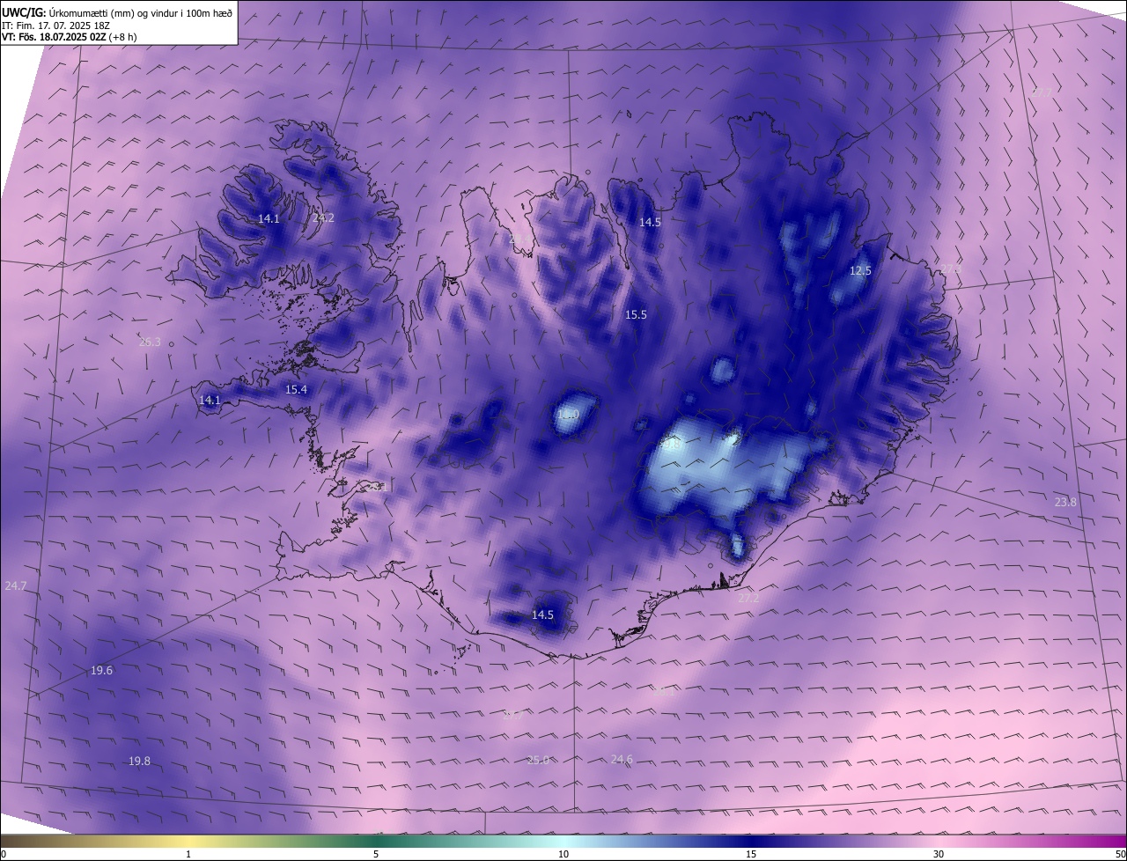Image resolution: width=1127 pixels, height=861 pixels.
Task: Click the 19.8 value label
Action: pyautogui.click(x=139, y=761)
